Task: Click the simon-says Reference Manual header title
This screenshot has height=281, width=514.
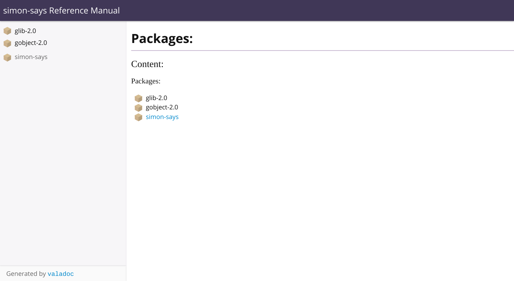Action: click(61, 11)
